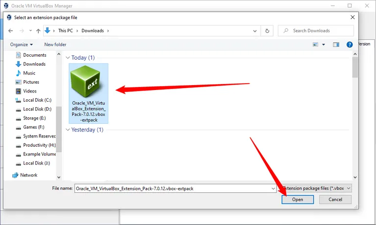The width and height of the screenshot is (376, 225).
Task: Click the Search Downloads field
Action: click(316, 31)
